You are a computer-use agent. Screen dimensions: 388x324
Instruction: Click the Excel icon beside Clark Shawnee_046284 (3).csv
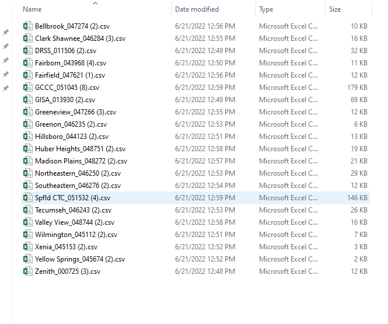click(x=28, y=39)
